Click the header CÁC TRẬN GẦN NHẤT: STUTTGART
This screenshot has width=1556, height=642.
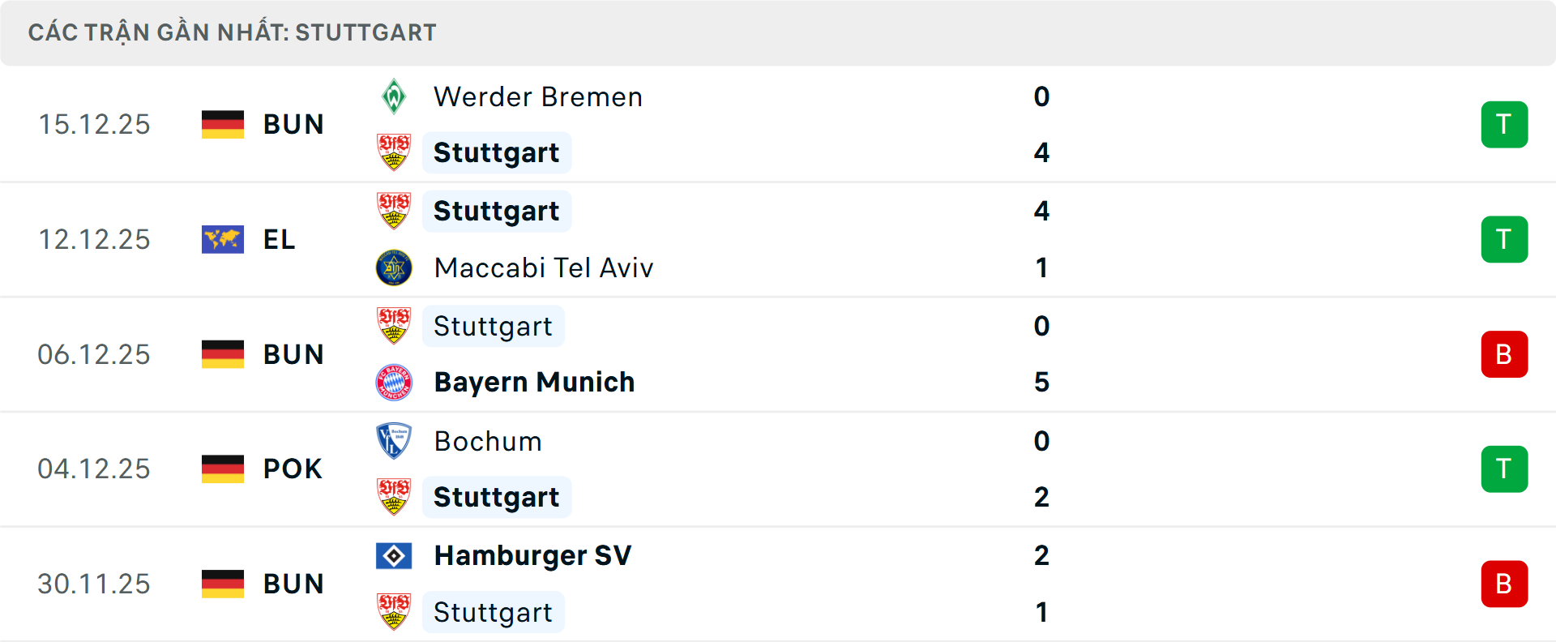(233, 32)
